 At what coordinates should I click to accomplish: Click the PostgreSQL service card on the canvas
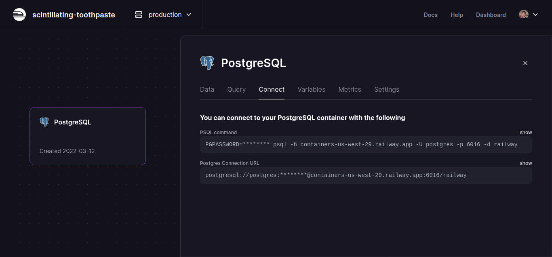pyautogui.click(x=87, y=136)
